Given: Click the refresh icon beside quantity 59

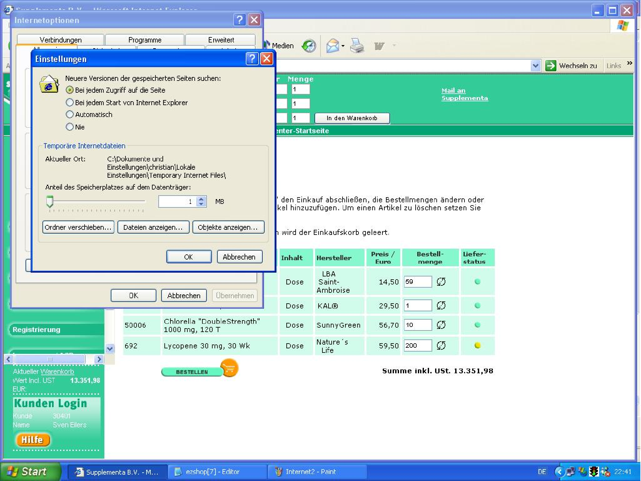Looking at the screenshot, I should click(441, 282).
